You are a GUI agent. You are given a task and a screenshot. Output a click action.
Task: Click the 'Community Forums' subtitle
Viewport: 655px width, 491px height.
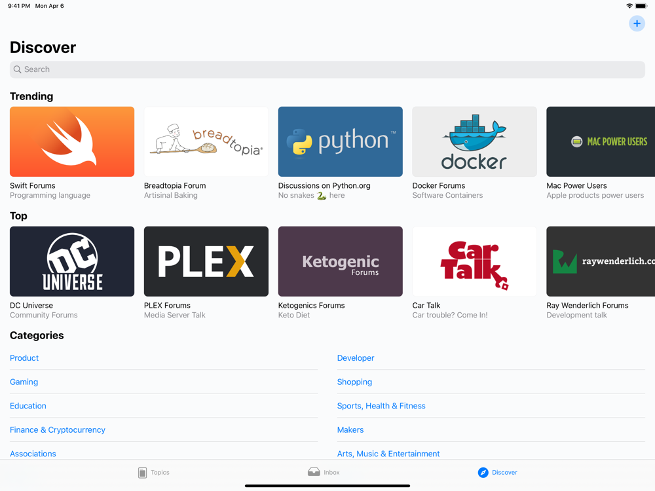coord(44,316)
